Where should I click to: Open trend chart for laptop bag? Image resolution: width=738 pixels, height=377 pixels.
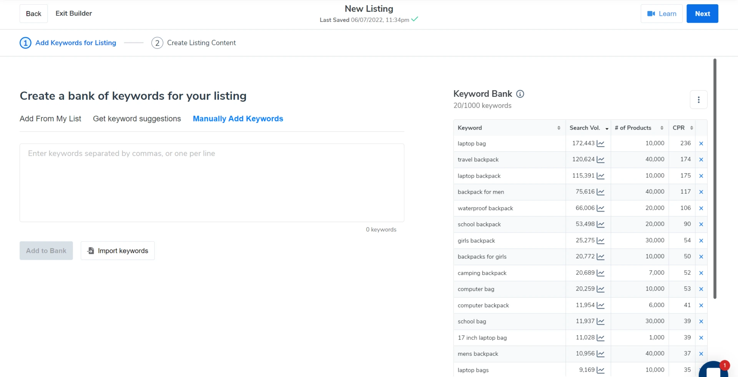coord(600,143)
